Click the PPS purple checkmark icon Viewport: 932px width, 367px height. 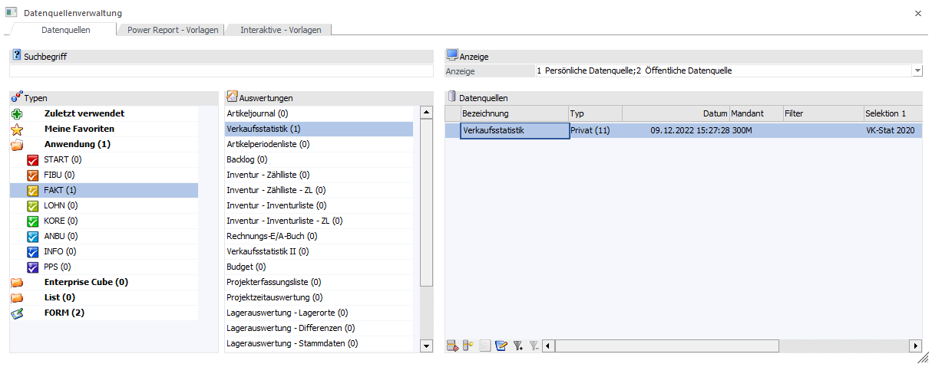tap(32, 267)
